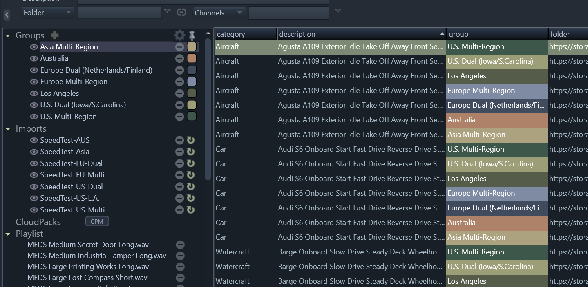Remove MEDS Medium Secret Door playlist item

tap(180, 245)
